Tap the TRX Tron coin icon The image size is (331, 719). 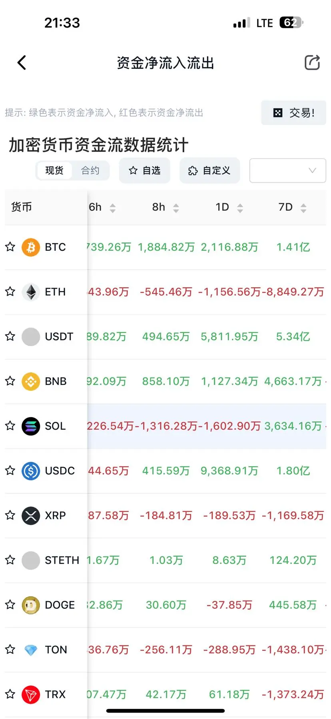(31, 695)
